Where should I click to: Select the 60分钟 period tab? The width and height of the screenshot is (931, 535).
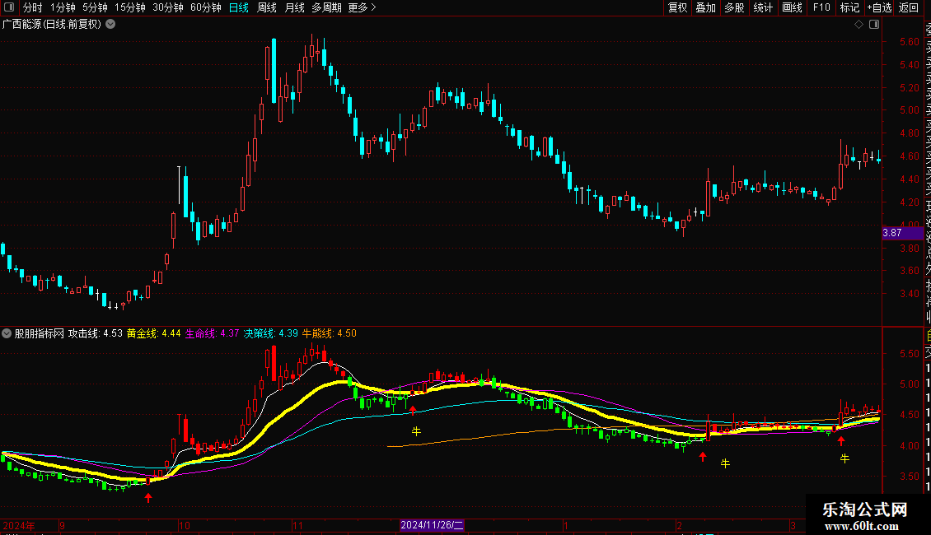pyautogui.click(x=206, y=7)
